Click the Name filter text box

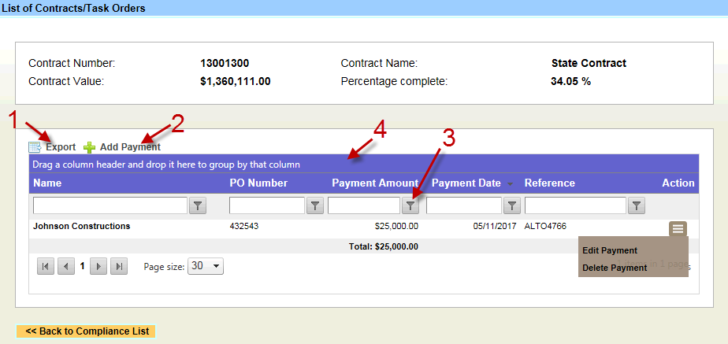click(x=110, y=206)
